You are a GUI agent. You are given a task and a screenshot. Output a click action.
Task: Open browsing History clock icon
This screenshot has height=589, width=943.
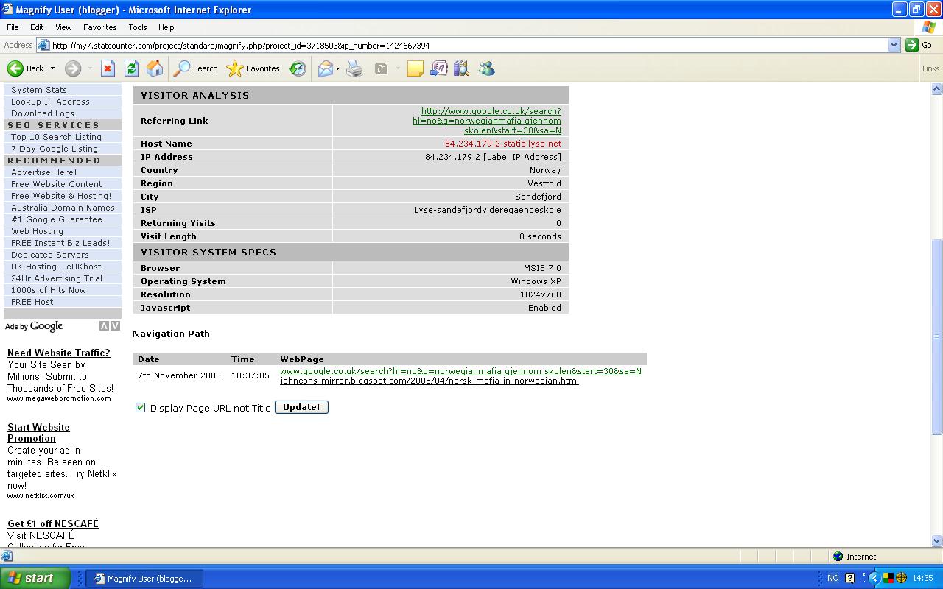298,68
